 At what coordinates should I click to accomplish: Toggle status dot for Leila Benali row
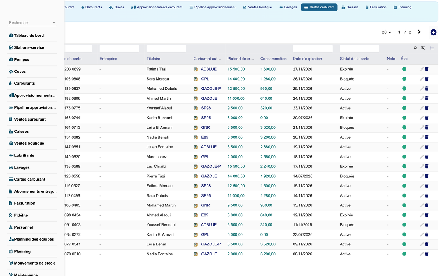[x=404, y=244]
